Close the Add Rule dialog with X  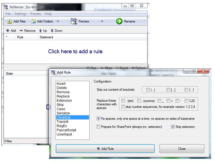[x=203, y=71]
